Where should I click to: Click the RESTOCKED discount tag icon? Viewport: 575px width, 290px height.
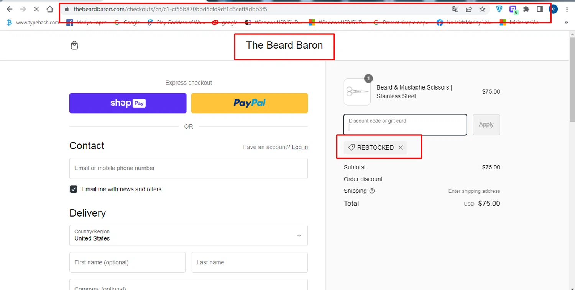point(351,147)
